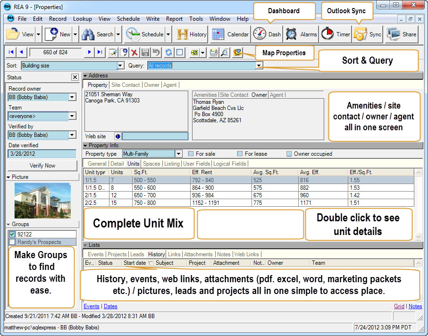
Task: Open web site globe icon
Action: (x=118, y=136)
